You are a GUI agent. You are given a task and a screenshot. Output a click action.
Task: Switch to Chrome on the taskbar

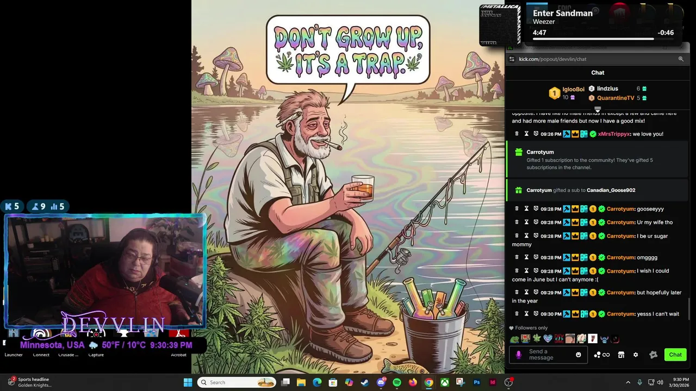(428, 382)
